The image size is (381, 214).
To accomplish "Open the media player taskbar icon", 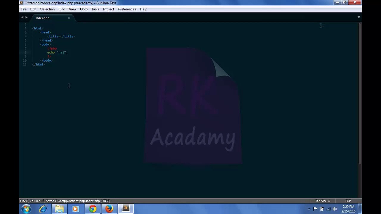I will pyautogui.click(x=75, y=209).
